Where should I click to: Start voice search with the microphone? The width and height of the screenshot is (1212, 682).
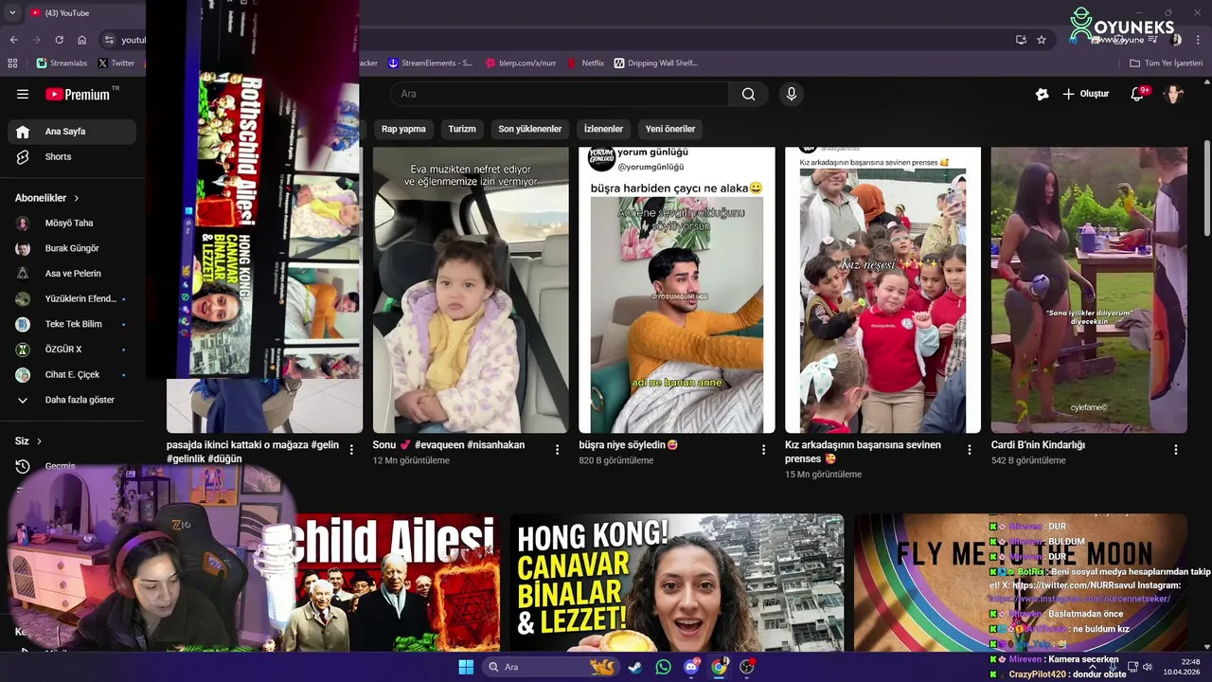[792, 94]
